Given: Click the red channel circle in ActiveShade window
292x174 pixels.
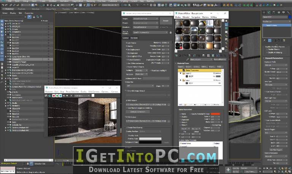Looking at the screenshot, I should tap(54, 96).
